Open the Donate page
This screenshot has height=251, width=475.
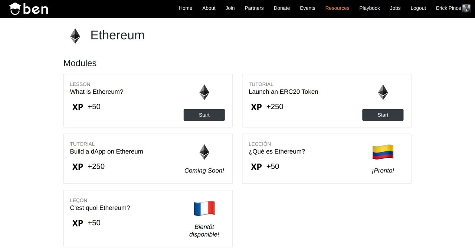[282, 8]
